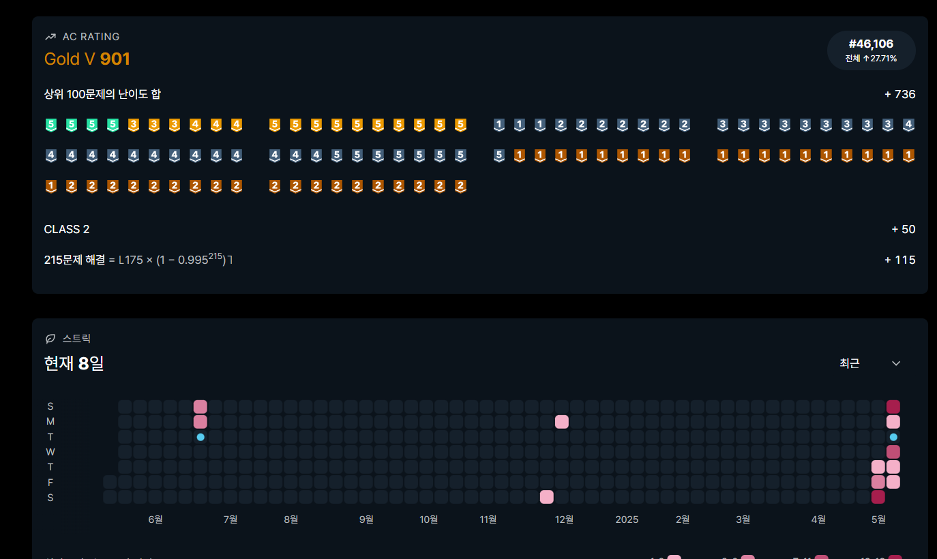Click the + 115 solved bonus value
This screenshot has width=937, height=559.
pyautogui.click(x=900, y=260)
